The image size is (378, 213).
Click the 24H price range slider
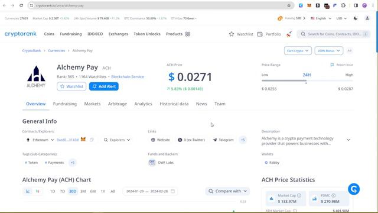[x=307, y=81]
